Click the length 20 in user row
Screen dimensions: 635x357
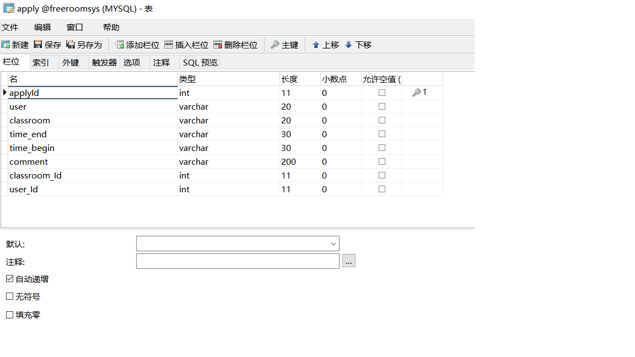click(x=300, y=106)
